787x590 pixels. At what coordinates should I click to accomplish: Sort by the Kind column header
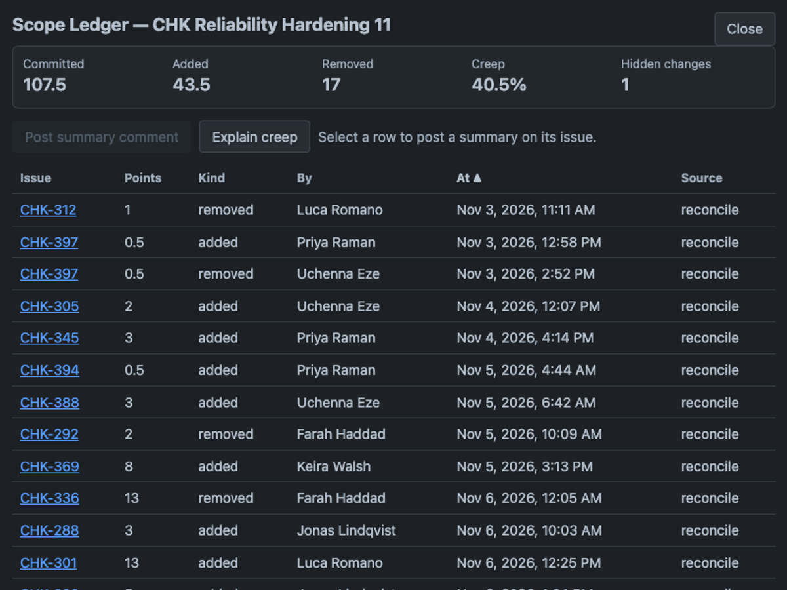pos(211,178)
